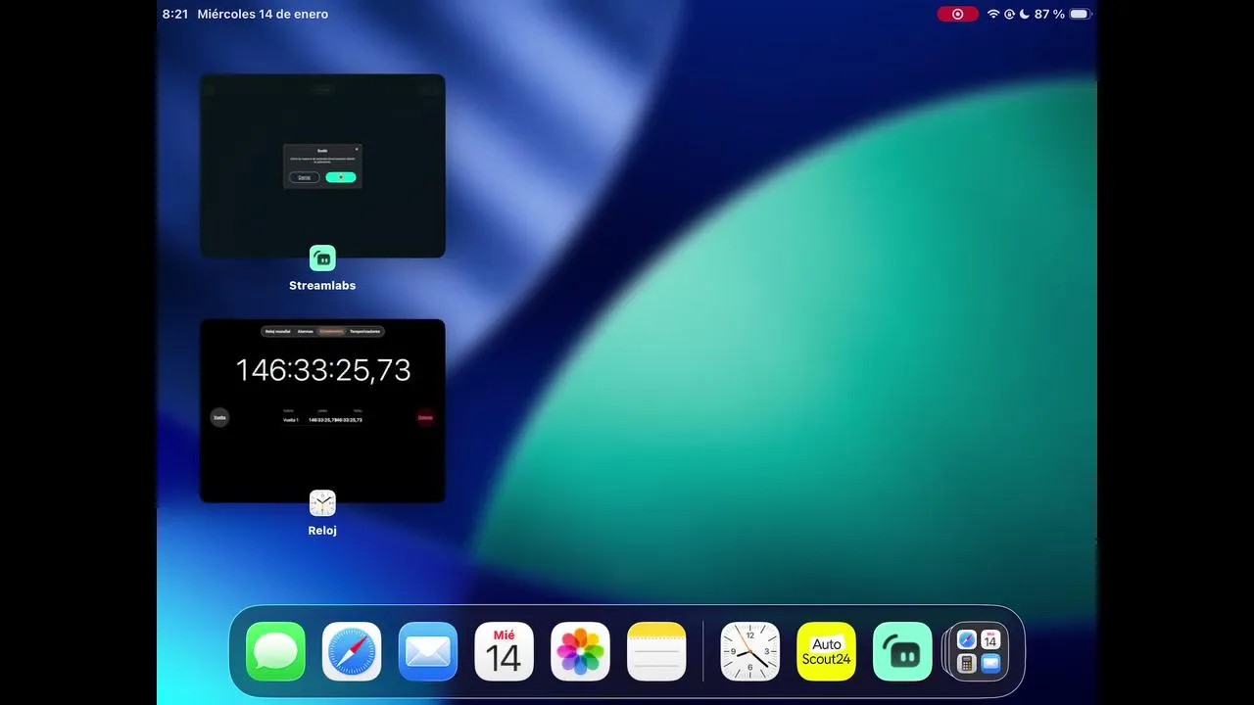Tap the battery icon in status bar
The height and width of the screenshot is (705, 1254).
[1080, 14]
